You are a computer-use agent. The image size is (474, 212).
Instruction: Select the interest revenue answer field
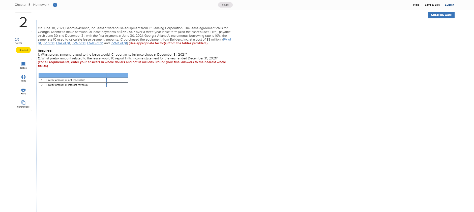tap(117, 85)
